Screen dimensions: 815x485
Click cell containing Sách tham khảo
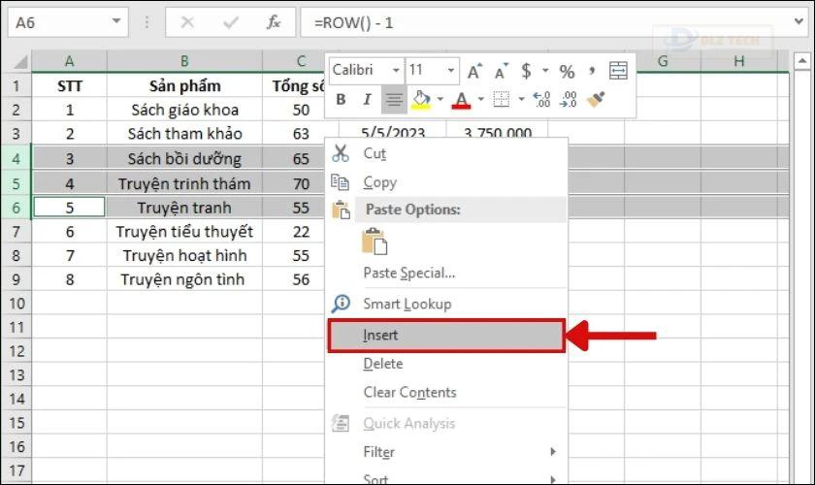point(184,134)
